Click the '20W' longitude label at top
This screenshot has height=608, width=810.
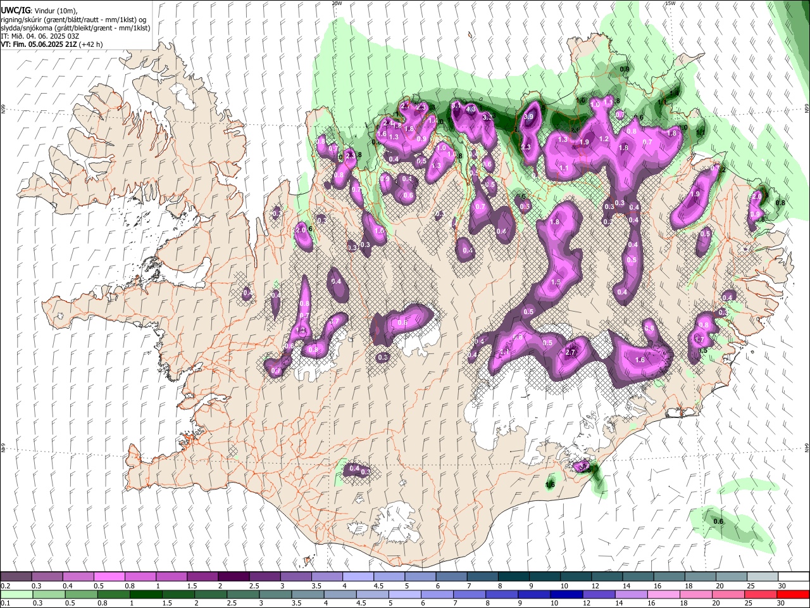pos(337,3)
